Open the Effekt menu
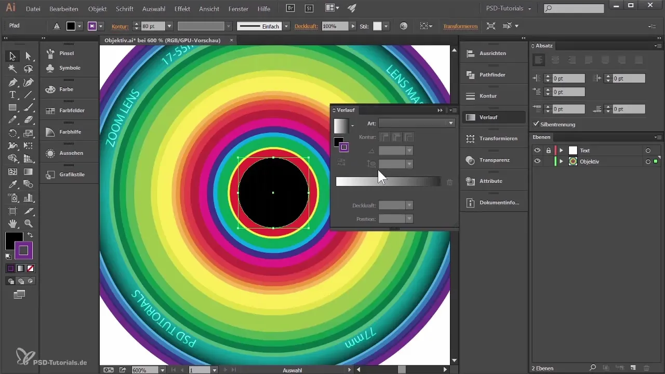665x374 pixels. (x=182, y=9)
